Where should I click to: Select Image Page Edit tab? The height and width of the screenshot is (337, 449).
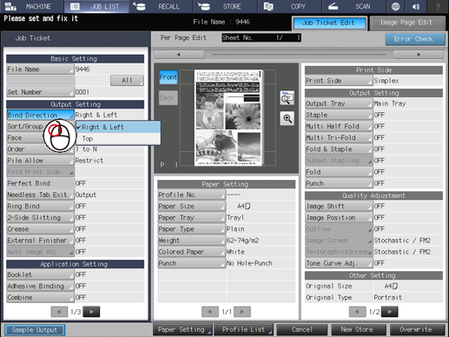click(406, 23)
